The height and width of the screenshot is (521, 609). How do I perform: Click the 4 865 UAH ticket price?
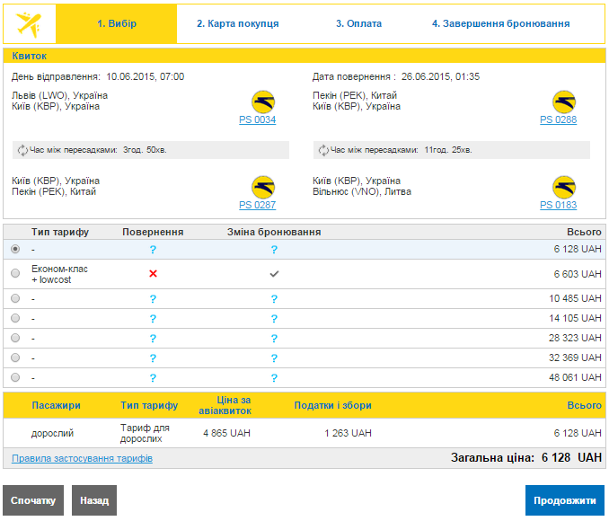point(227,433)
